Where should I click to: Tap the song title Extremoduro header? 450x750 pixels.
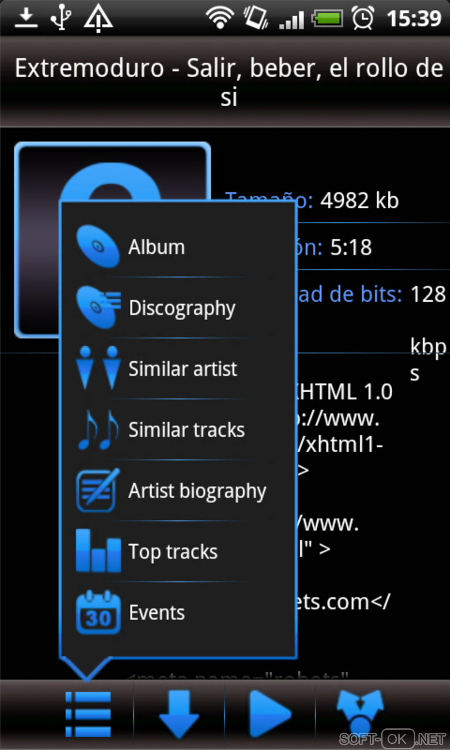coord(229,82)
